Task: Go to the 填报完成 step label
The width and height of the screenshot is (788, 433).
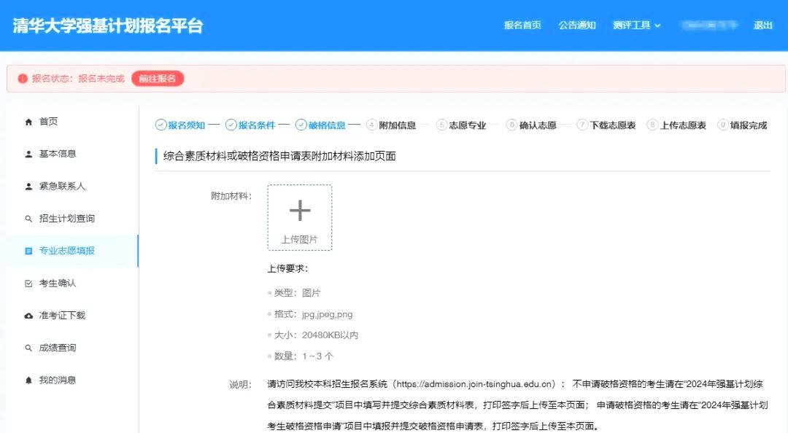Action: point(749,125)
